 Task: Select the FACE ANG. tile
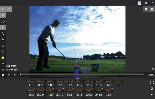tap(60, 85)
